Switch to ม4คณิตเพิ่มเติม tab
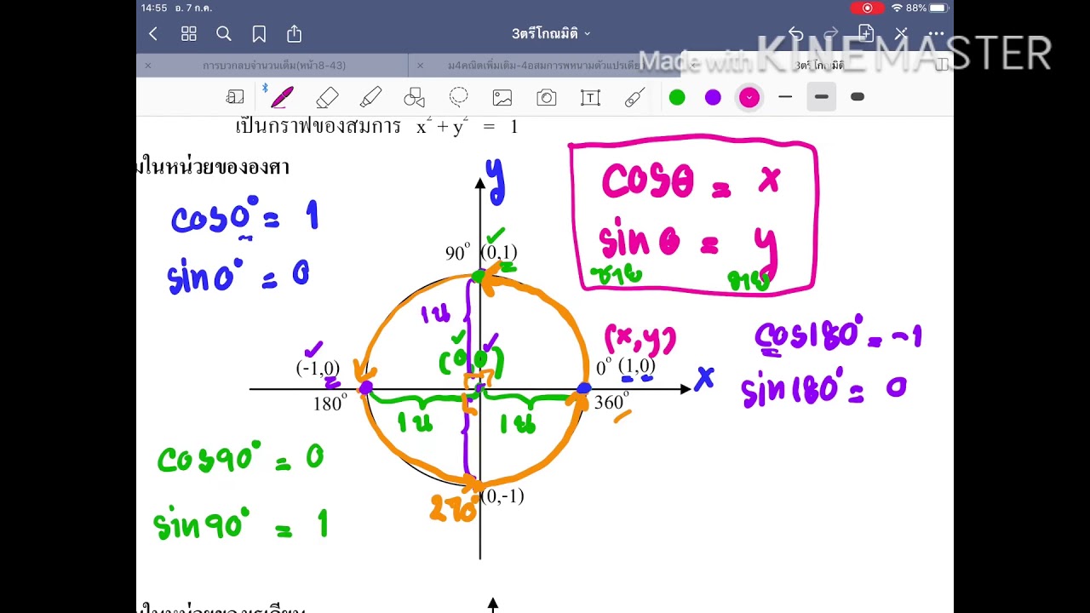 pyautogui.click(x=543, y=65)
